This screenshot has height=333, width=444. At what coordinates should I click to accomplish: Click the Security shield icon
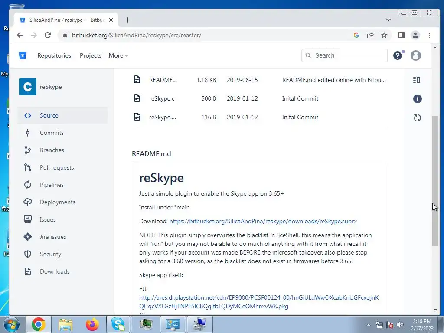click(x=28, y=254)
